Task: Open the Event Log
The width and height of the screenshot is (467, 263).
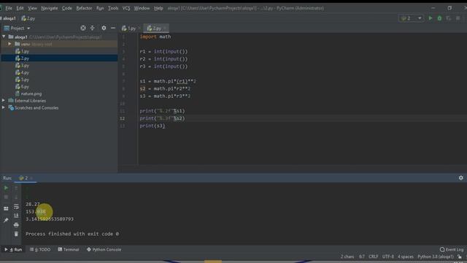Action: pyautogui.click(x=452, y=250)
